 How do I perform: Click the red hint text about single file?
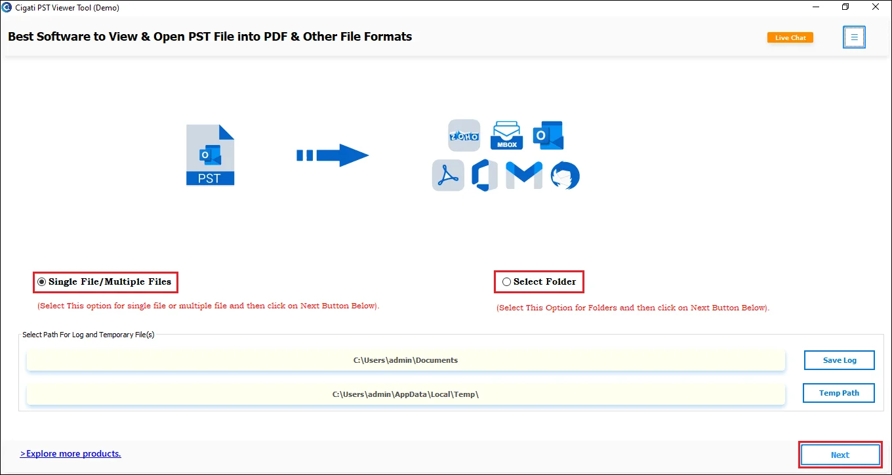click(209, 306)
